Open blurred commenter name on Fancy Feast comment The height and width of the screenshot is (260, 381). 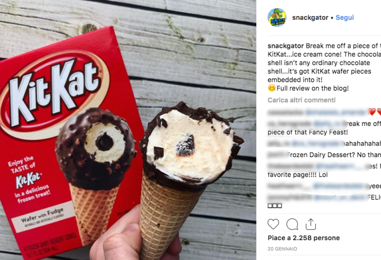click(x=290, y=124)
